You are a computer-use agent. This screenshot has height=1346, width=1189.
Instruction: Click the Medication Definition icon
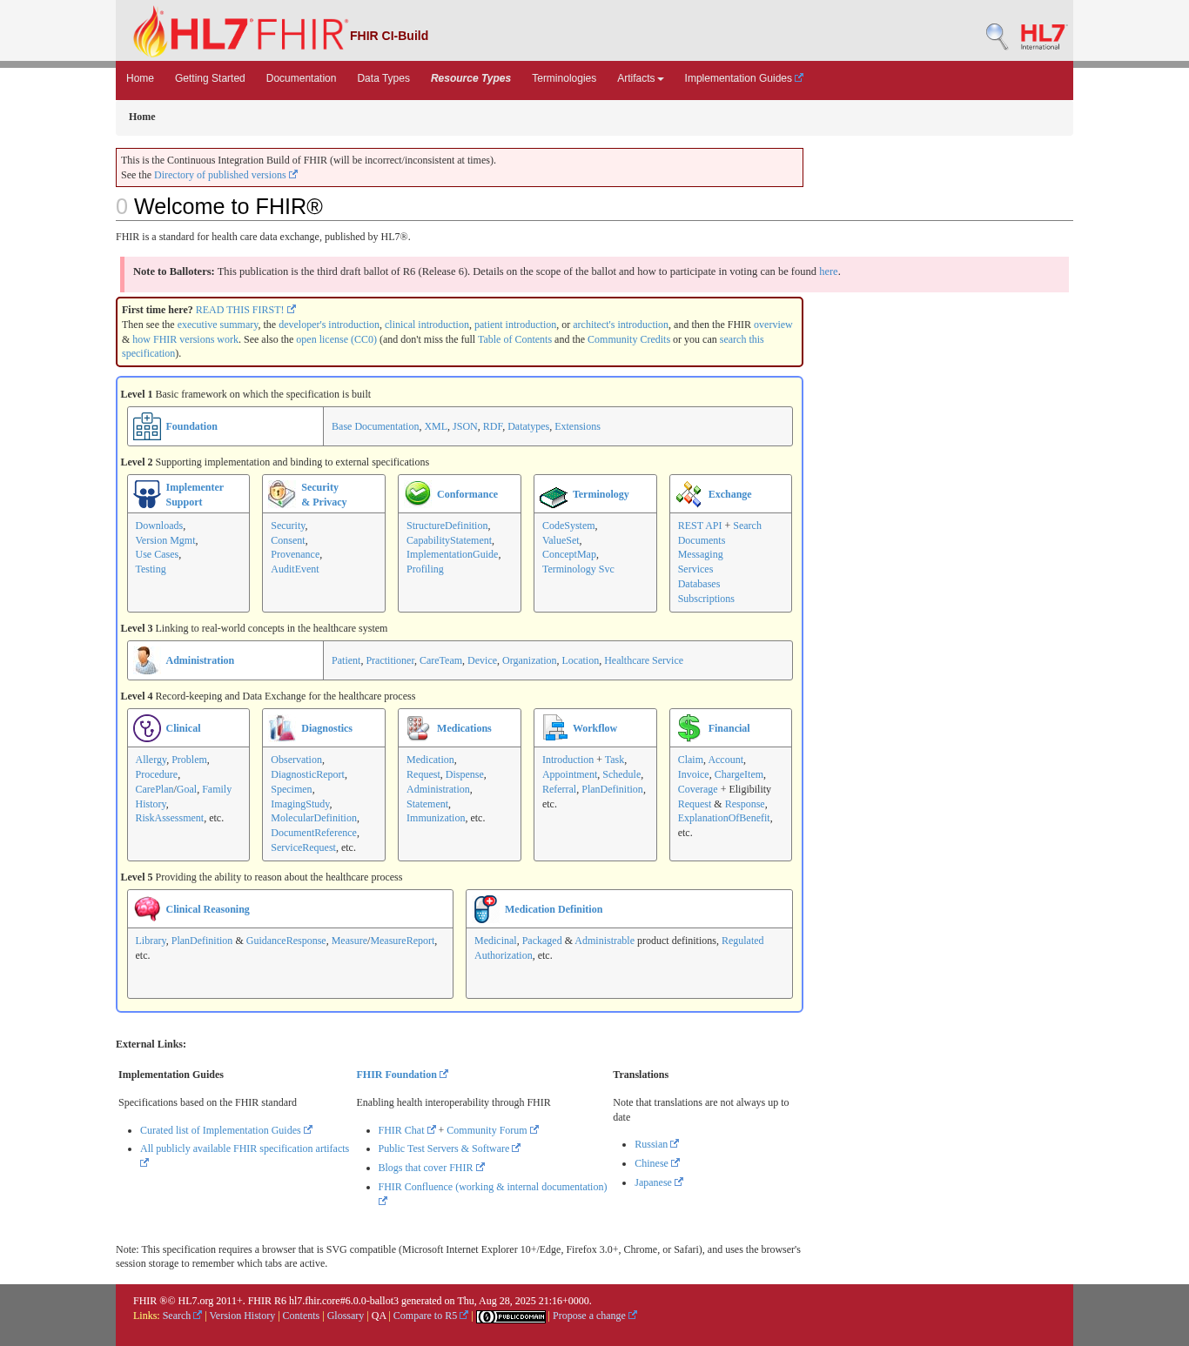485,909
